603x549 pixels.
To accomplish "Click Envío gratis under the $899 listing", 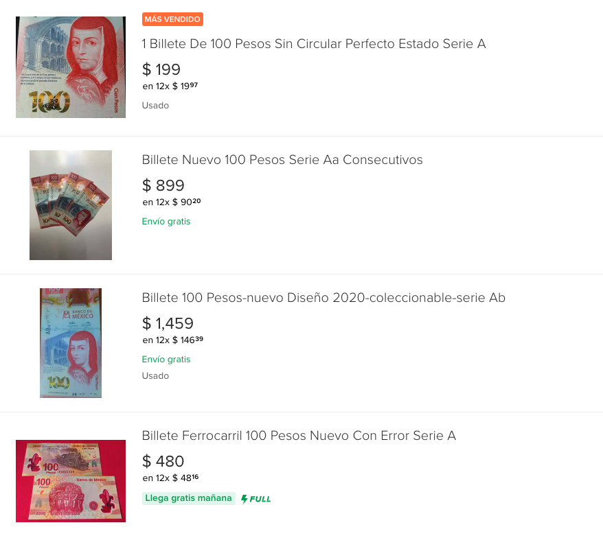I will (166, 222).
